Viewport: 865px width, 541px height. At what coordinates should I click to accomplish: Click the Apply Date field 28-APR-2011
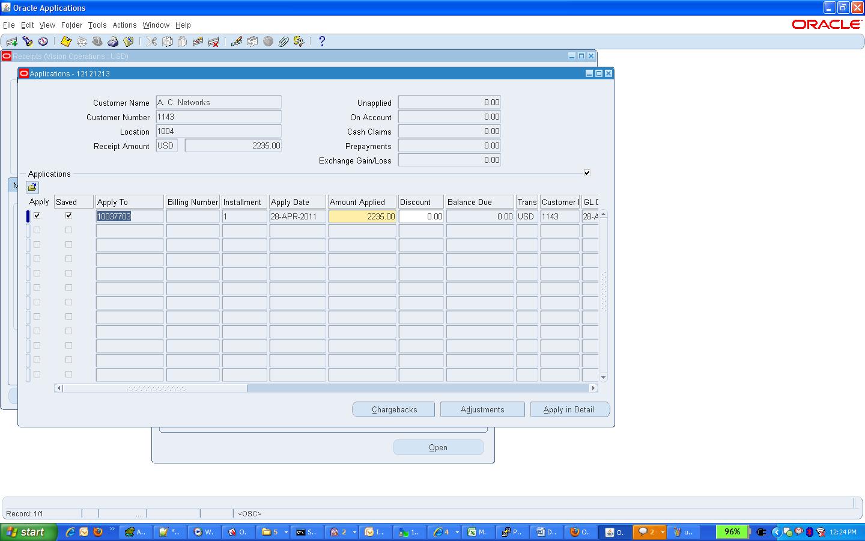[297, 216]
